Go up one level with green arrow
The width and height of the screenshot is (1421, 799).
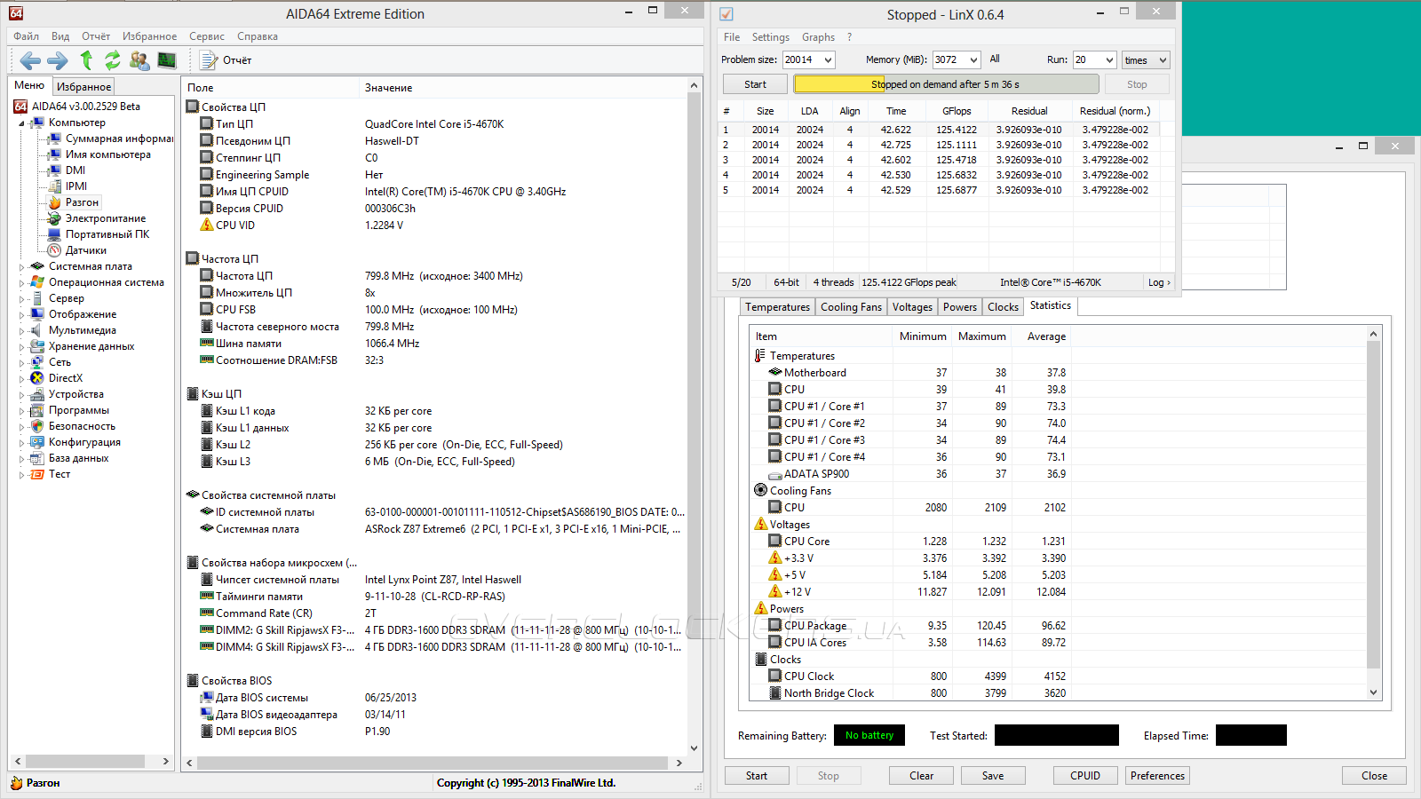(x=86, y=60)
